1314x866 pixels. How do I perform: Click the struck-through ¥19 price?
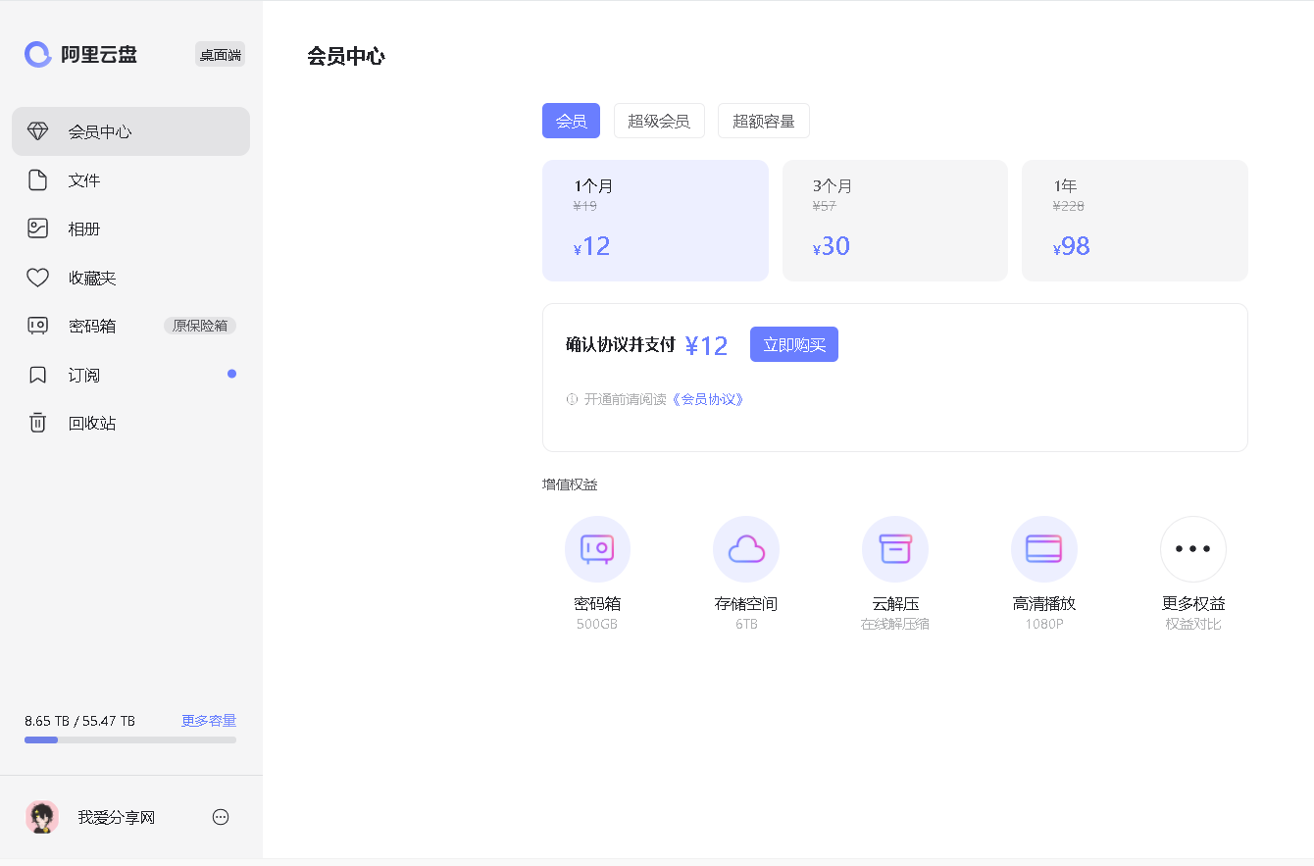coord(585,206)
